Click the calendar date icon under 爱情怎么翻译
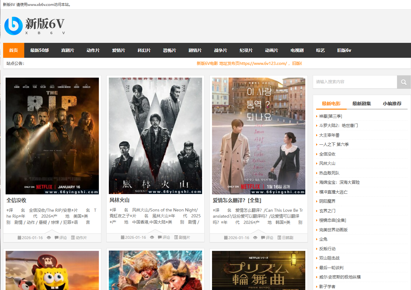 tap(226, 238)
